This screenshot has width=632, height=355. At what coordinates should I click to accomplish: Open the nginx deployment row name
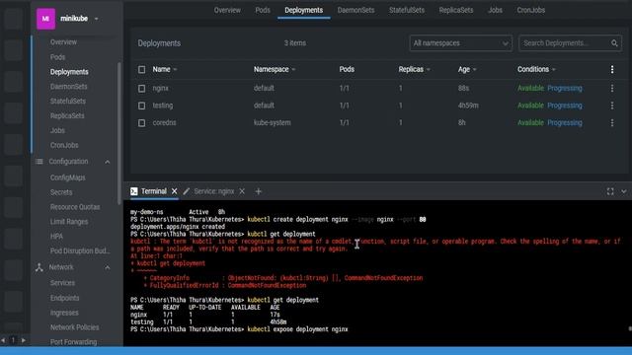coord(160,88)
